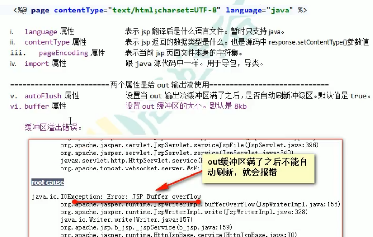Click the JspWriterImpl.write (JspWriterImpl.java:328) line
Viewport: 373px width, 237px height.
[184, 212]
